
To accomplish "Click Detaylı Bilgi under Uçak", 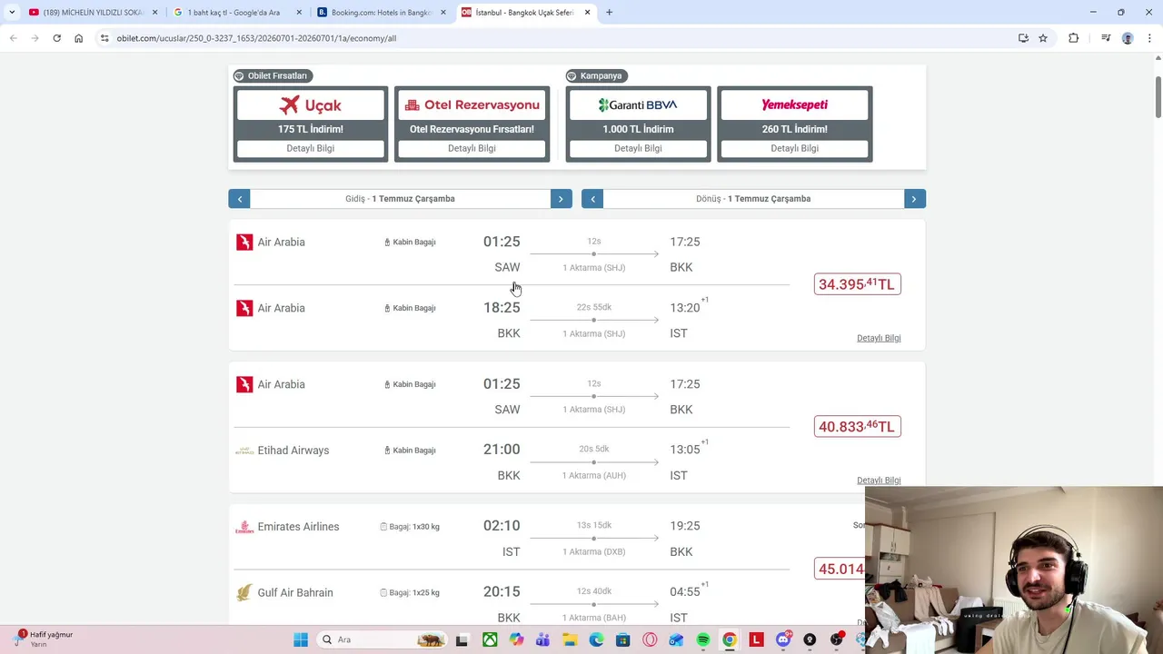I will tap(311, 148).
